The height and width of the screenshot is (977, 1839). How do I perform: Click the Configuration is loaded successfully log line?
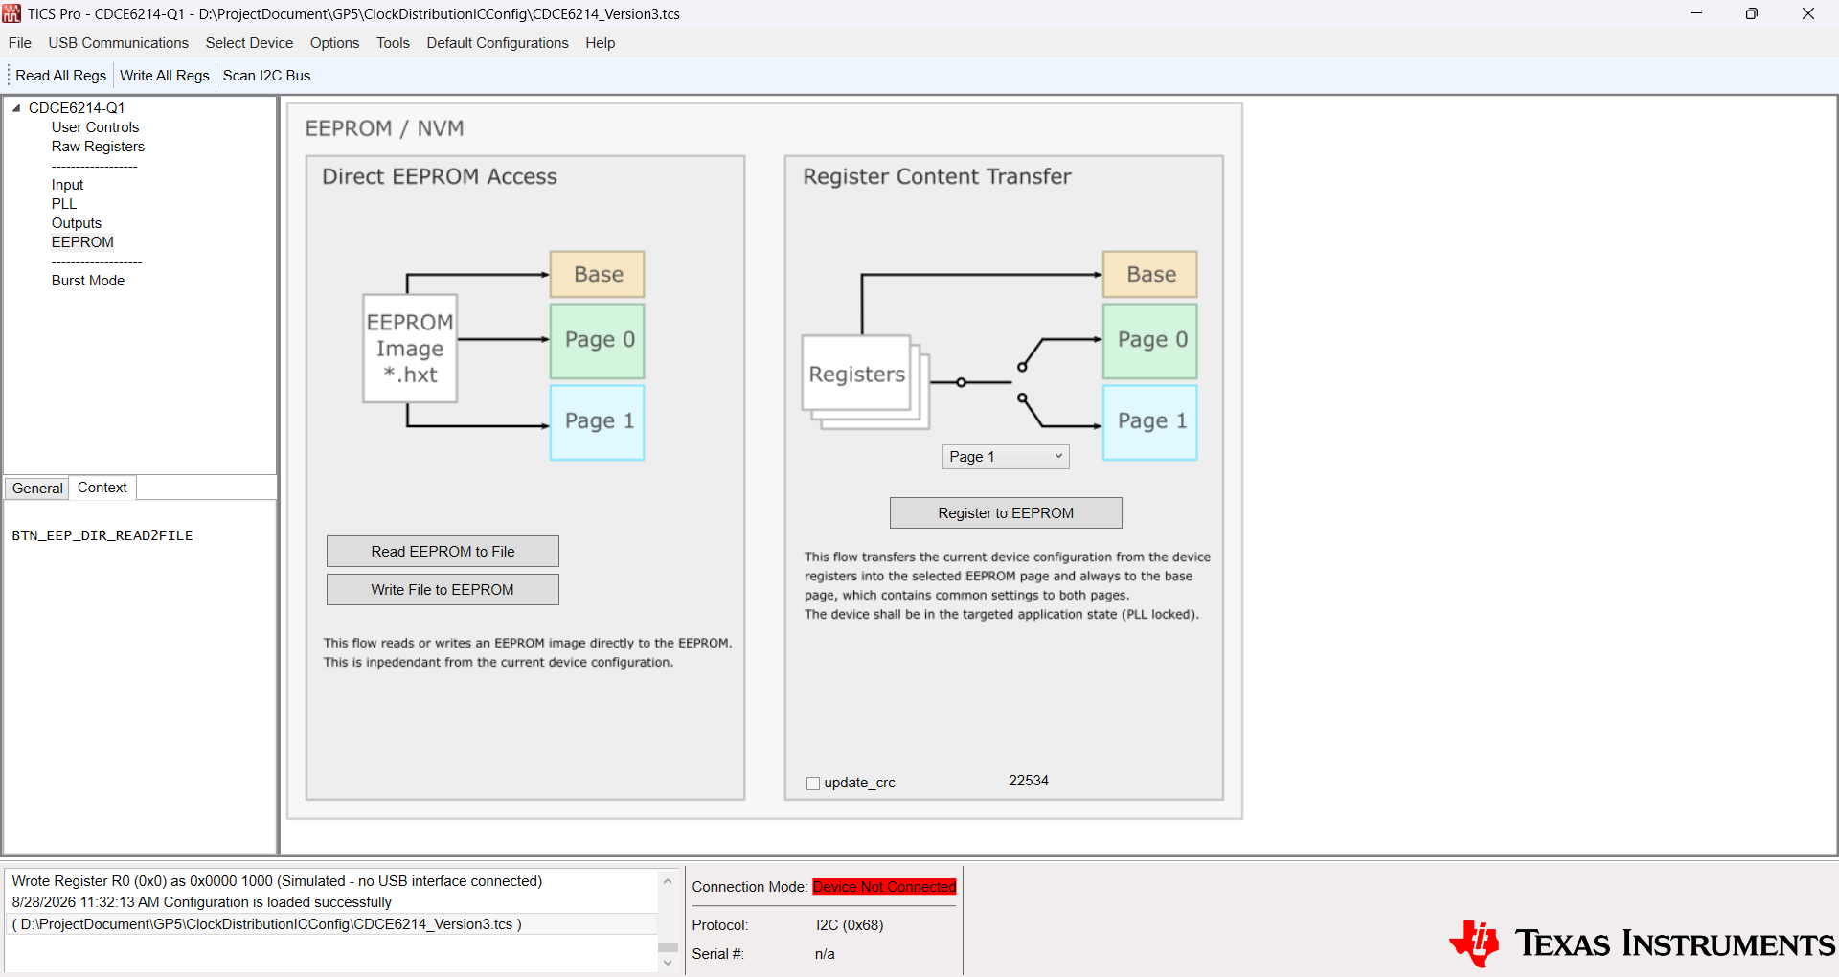point(202,902)
